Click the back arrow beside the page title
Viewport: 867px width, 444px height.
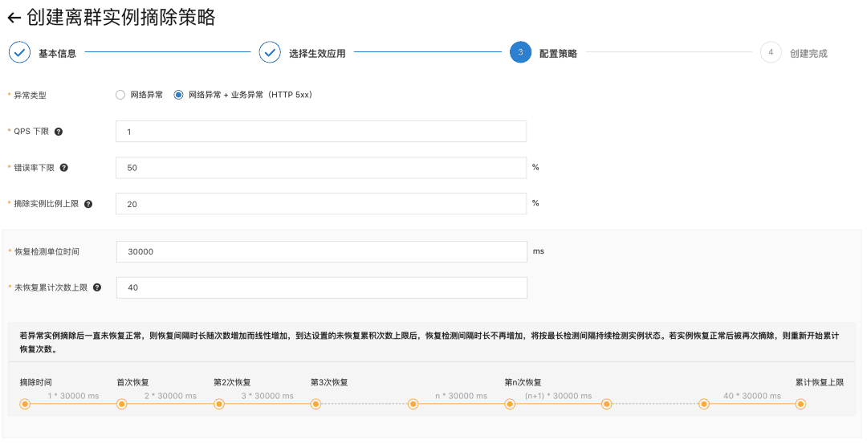pyautogui.click(x=14, y=18)
